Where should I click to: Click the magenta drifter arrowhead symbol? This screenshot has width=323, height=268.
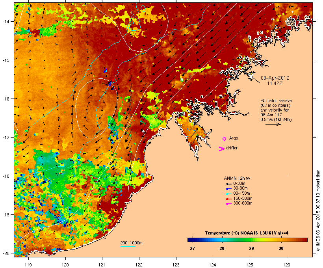coord(221,149)
